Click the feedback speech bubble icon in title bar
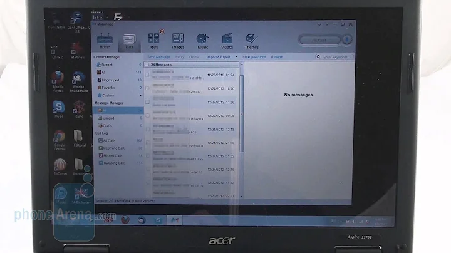Viewport: 451px width, 253px height. coord(319,24)
